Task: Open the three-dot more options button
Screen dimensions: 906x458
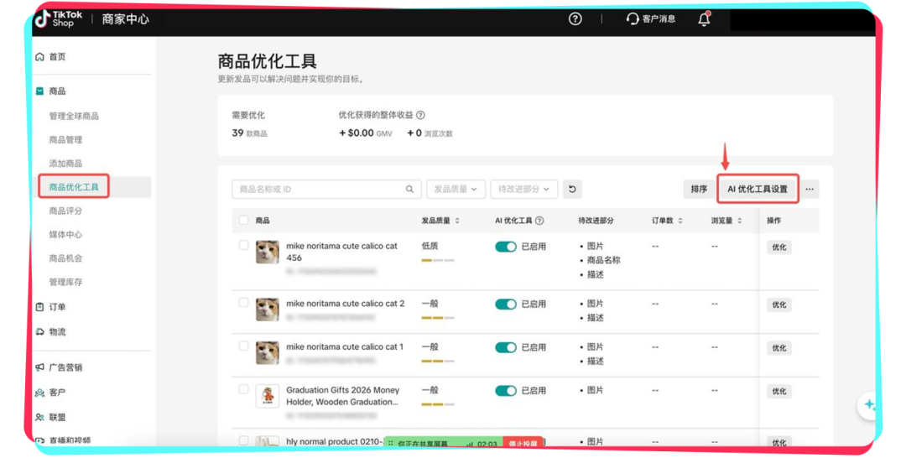Action: tap(810, 189)
